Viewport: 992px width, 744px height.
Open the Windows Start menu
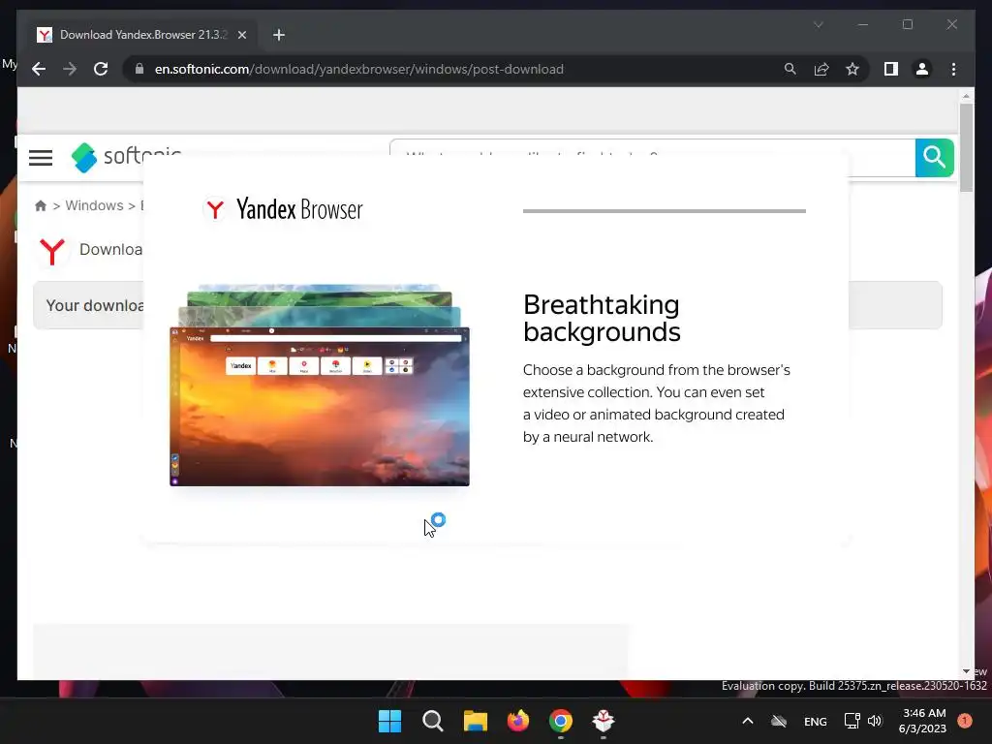(x=389, y=721)
